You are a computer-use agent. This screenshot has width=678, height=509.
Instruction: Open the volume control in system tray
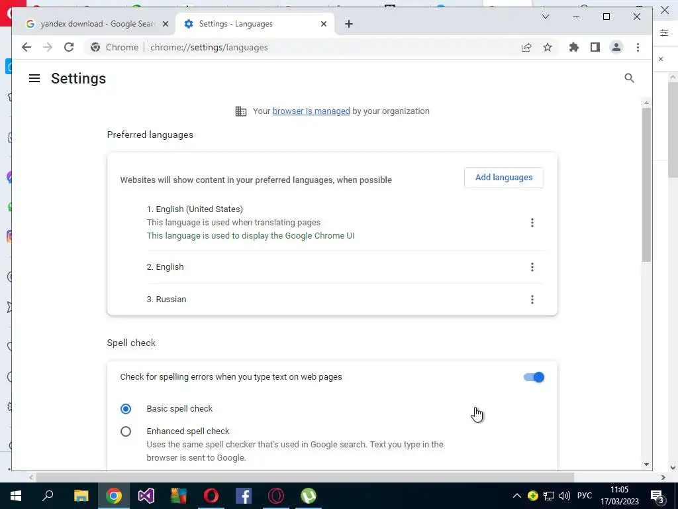564,496
